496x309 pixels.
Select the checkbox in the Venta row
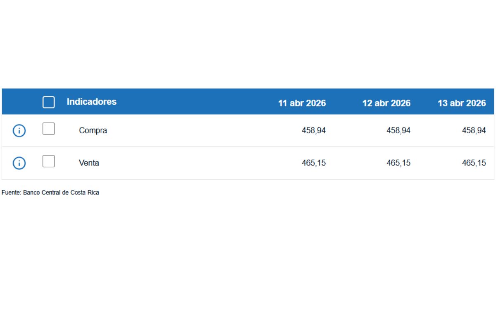pos(48,161)
